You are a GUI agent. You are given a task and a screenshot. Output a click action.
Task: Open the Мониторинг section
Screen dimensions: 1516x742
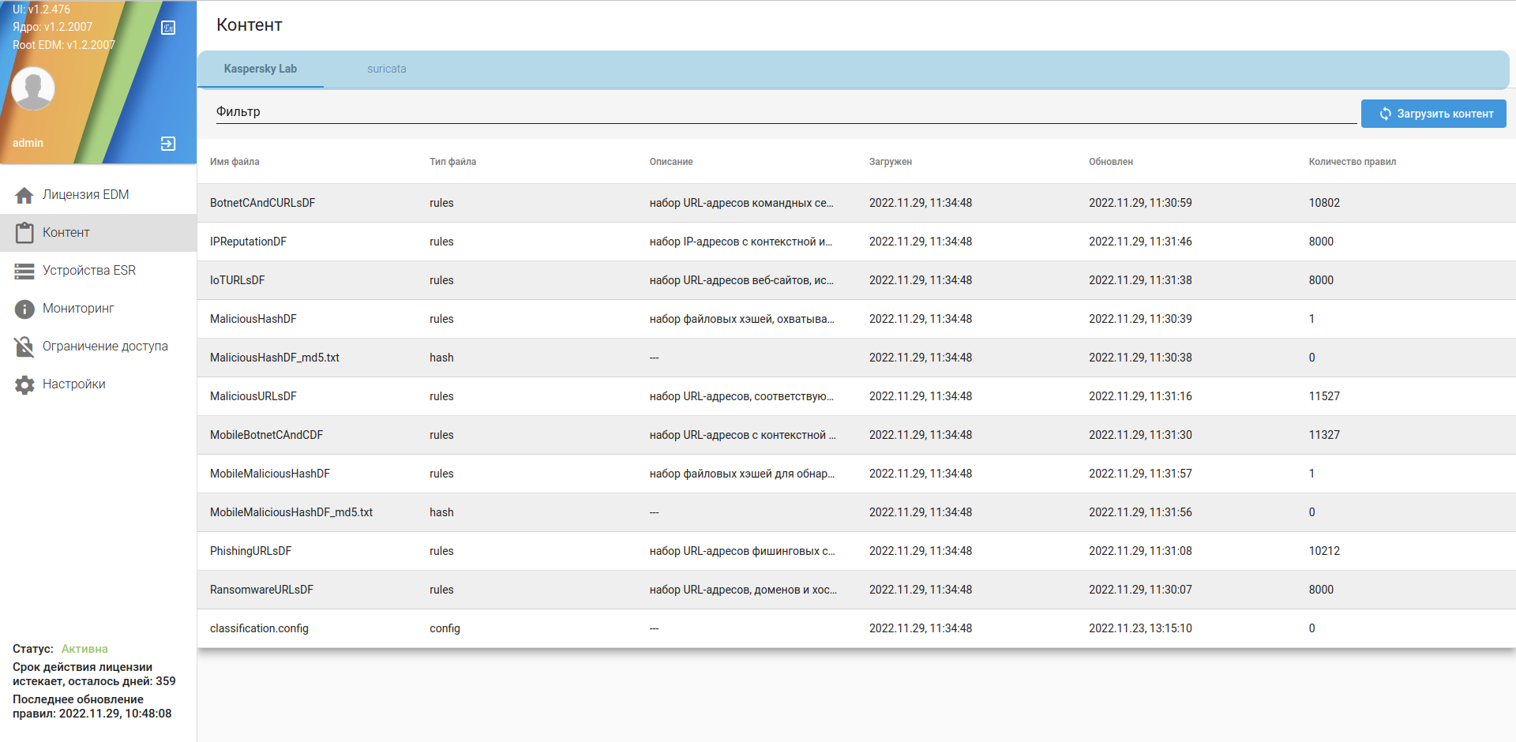pos(98,309)
